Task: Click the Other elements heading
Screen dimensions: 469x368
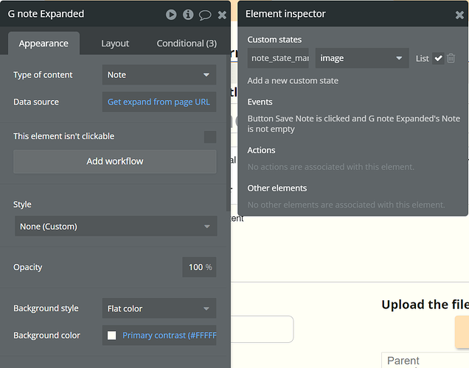Action: [x=277, y=188]
